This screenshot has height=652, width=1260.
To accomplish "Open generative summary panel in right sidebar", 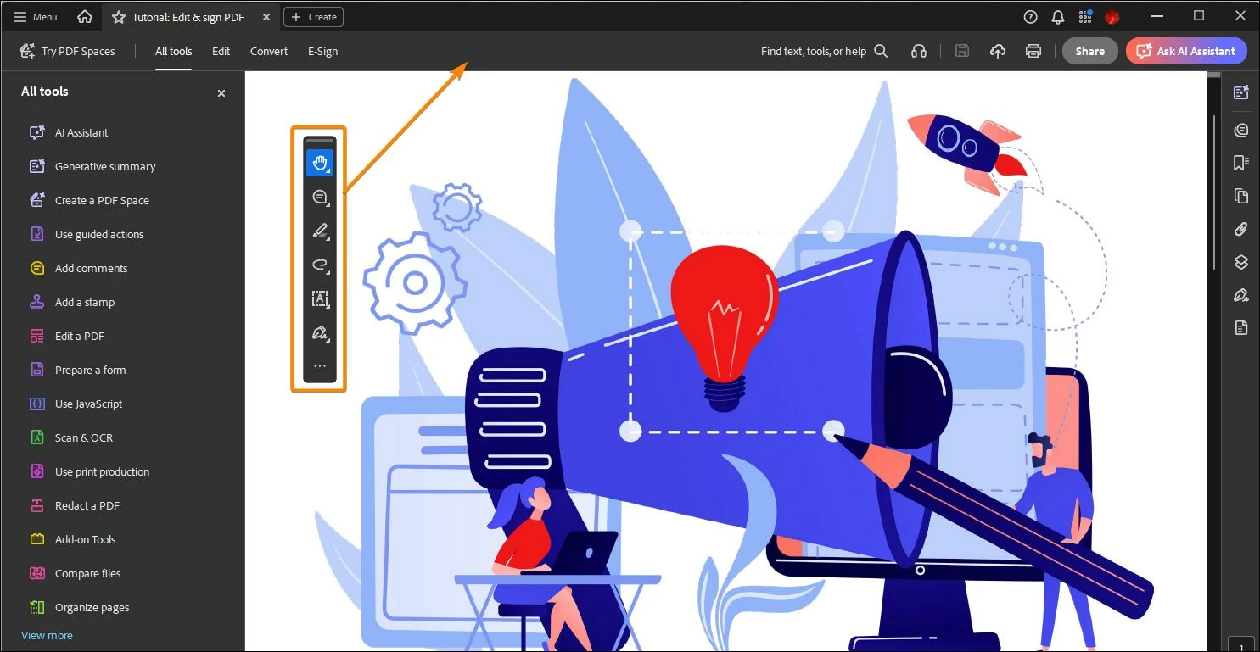I will point(1241,92).
